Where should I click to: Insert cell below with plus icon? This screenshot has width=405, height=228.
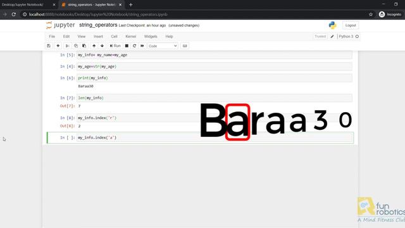pos(58,46)
